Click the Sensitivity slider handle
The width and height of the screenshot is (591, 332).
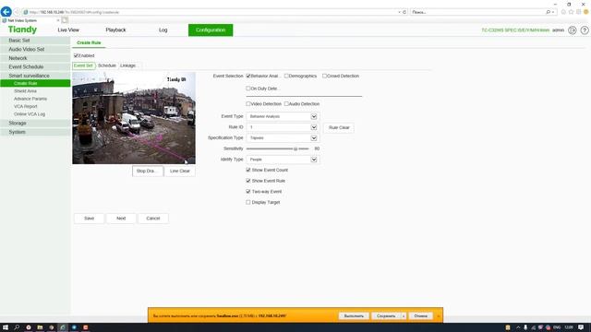coord(295,148)
